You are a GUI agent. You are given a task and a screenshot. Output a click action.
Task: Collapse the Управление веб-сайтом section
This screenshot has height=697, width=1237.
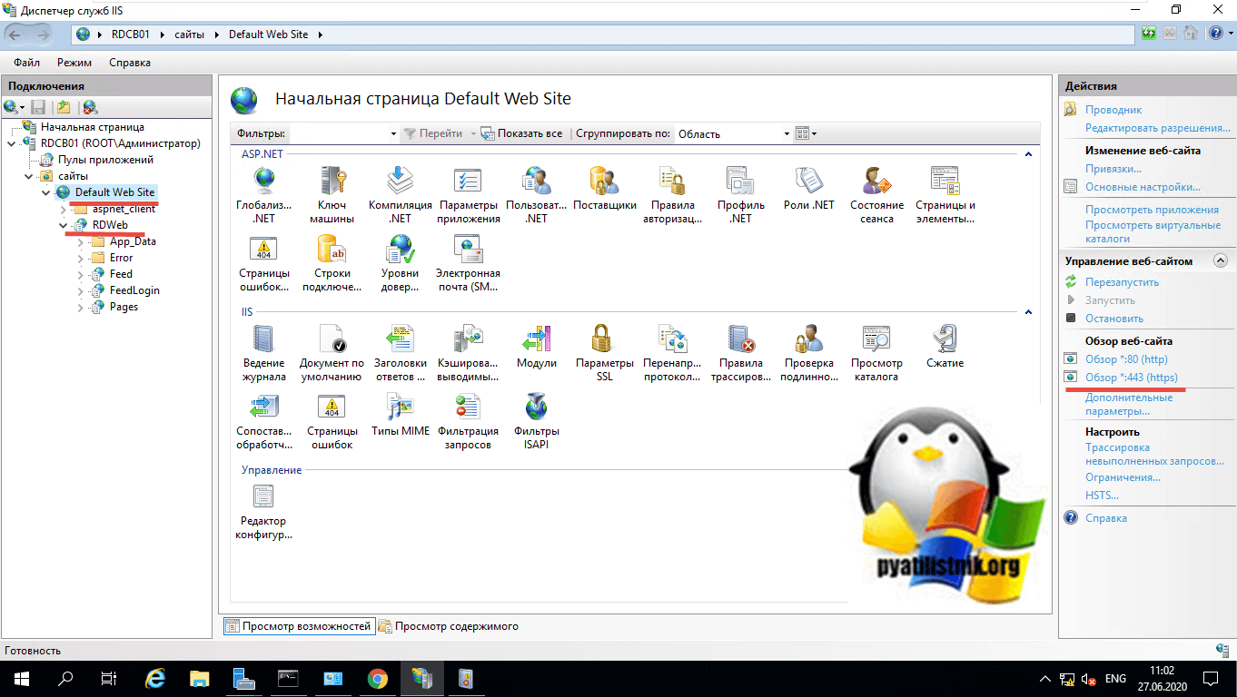pos(1220,260)
